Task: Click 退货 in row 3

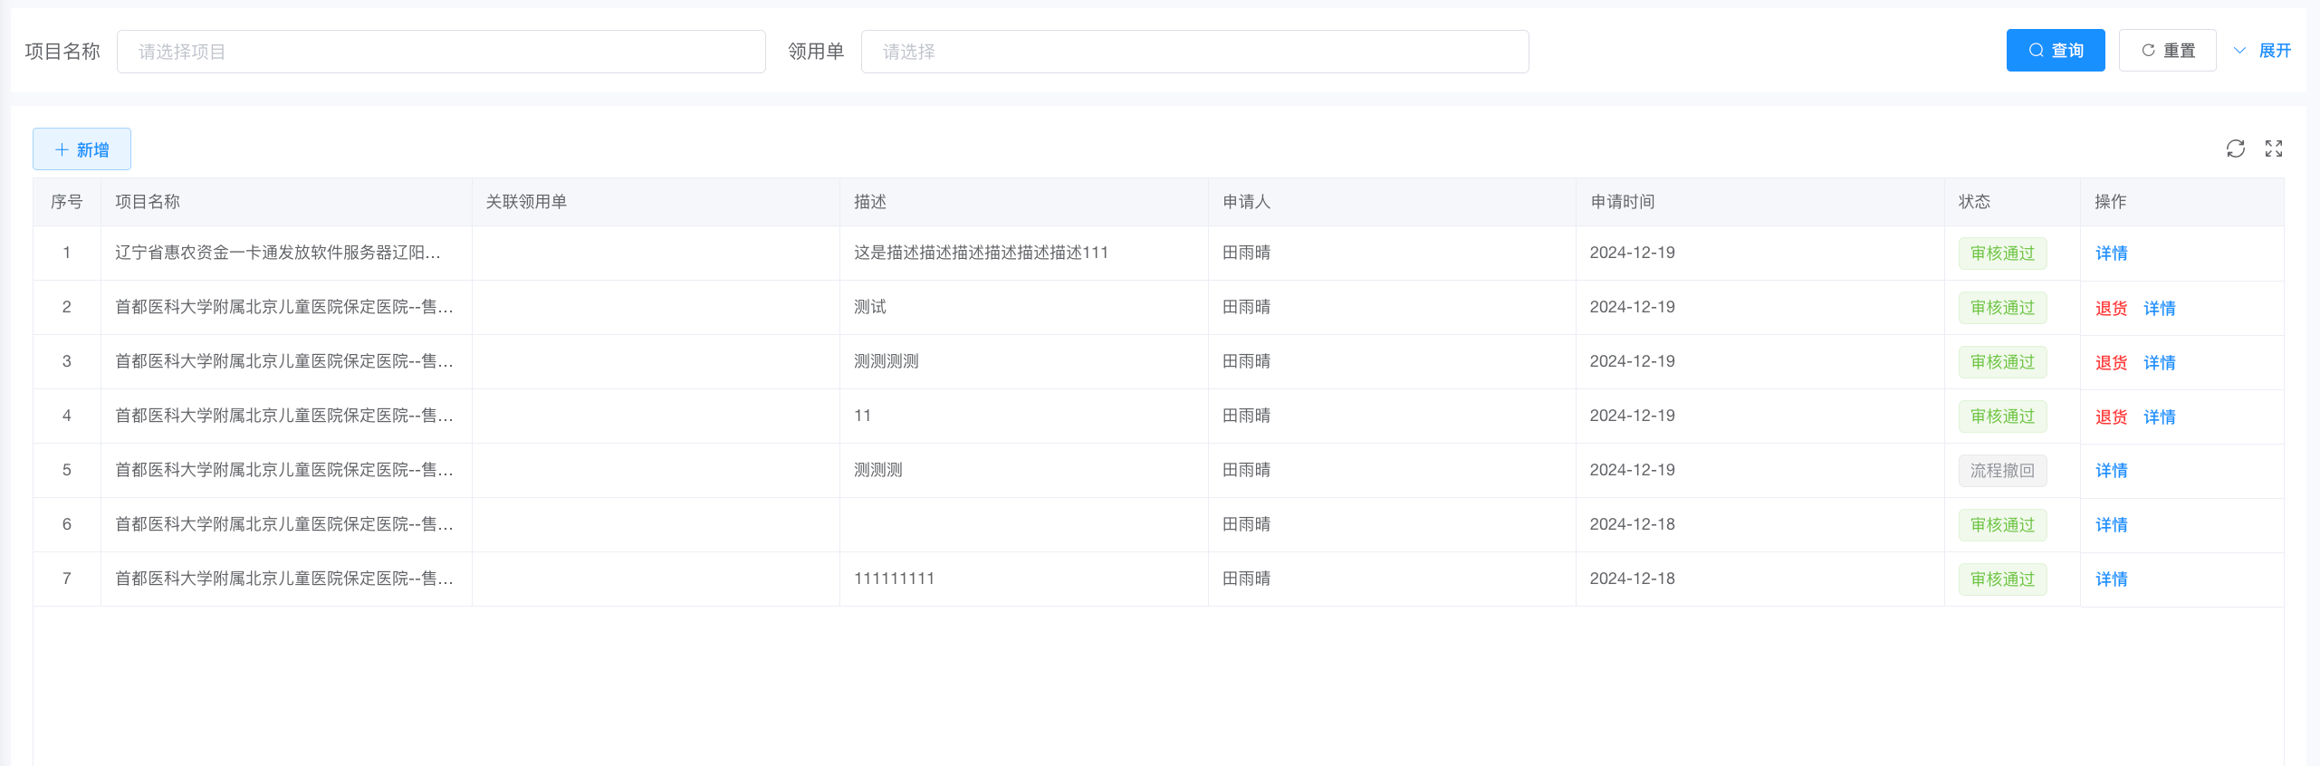Action: pyautogui.click(x=2111, y=362)
